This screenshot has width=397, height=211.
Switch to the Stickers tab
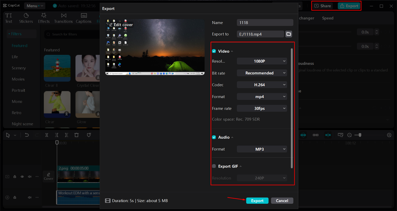26,18
